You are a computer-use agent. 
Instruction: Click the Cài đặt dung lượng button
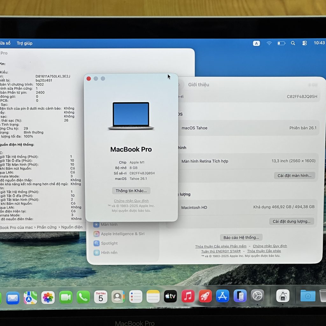point(291,221)
